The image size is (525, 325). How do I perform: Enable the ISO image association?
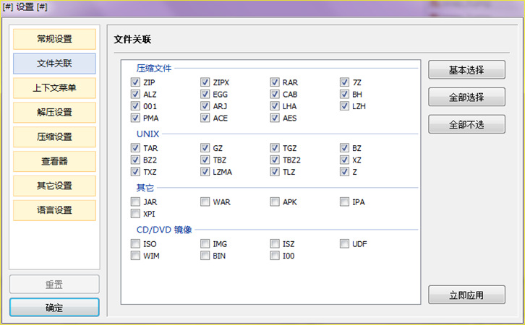[136, 244]
